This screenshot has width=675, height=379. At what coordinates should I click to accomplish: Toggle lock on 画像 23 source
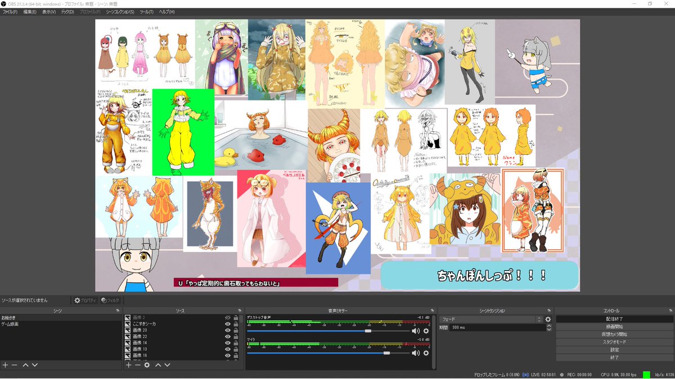tap(236, 330)
